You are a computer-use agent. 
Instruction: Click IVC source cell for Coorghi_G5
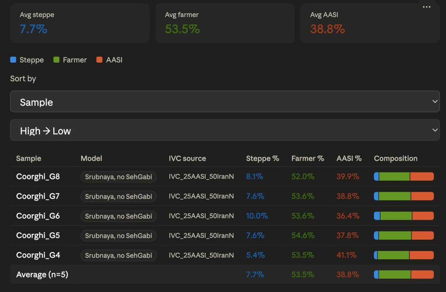[x=201, y=236]
